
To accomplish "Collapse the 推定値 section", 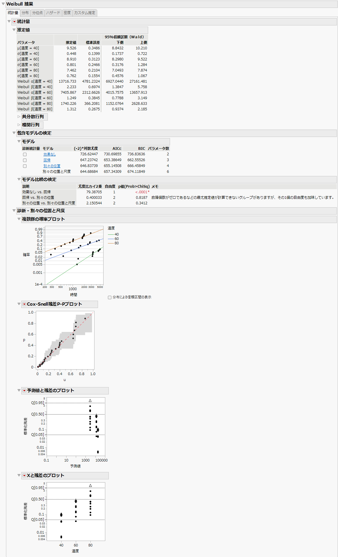I will tap(14, 30).
